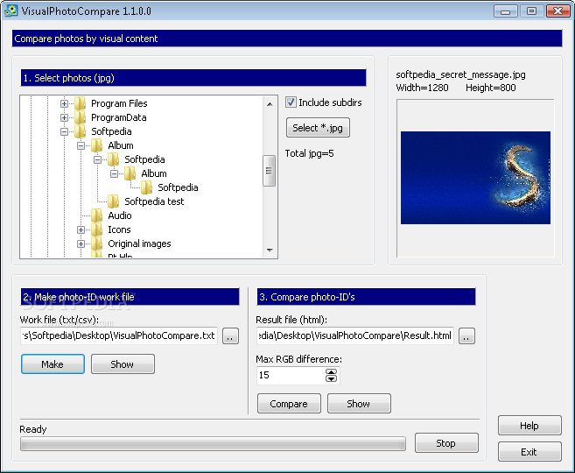Click the folder tree scrollbar thumb
Viewport: 575px width, 473px height.
tap(270, 171)
